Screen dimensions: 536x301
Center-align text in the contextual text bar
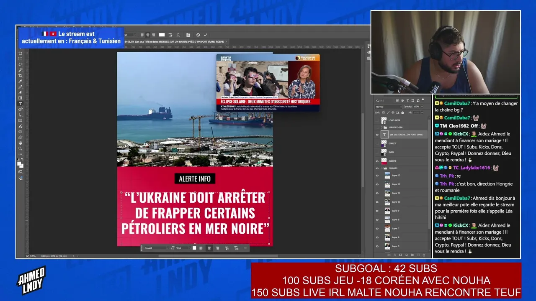click(209, 248)
